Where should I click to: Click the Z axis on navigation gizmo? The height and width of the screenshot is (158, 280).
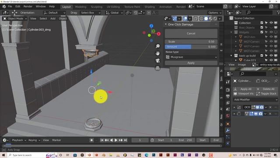point(151,26)
